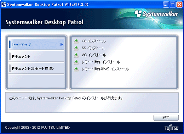Click the 終了 button
This screenshot has width=184, height=134.
pos(166,118)
